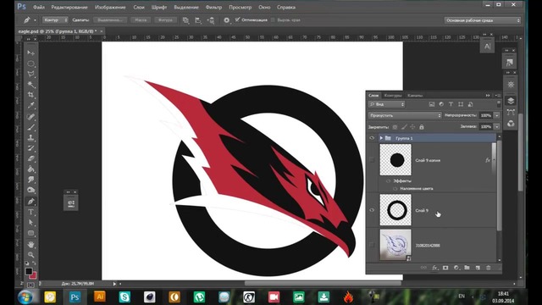Filter layers by text type icon
This screenshot has width=542, height=305.
(x=451, y=104)
